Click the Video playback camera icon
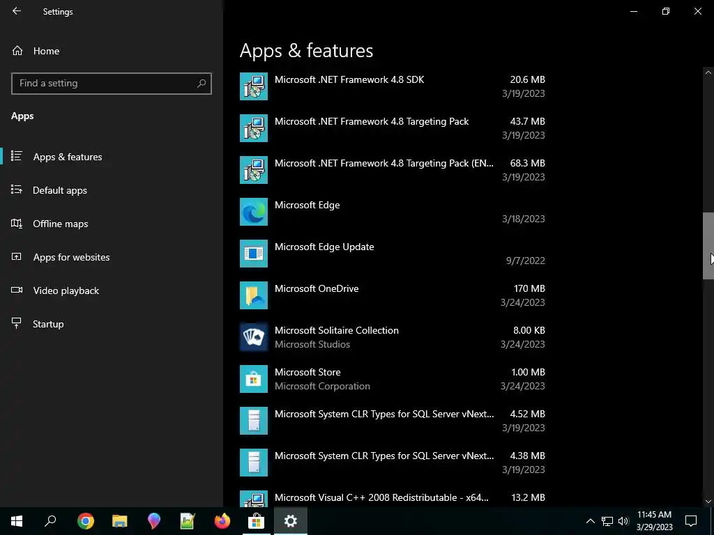This screenshot has height=535, width=714. click(x=17, y=290)
